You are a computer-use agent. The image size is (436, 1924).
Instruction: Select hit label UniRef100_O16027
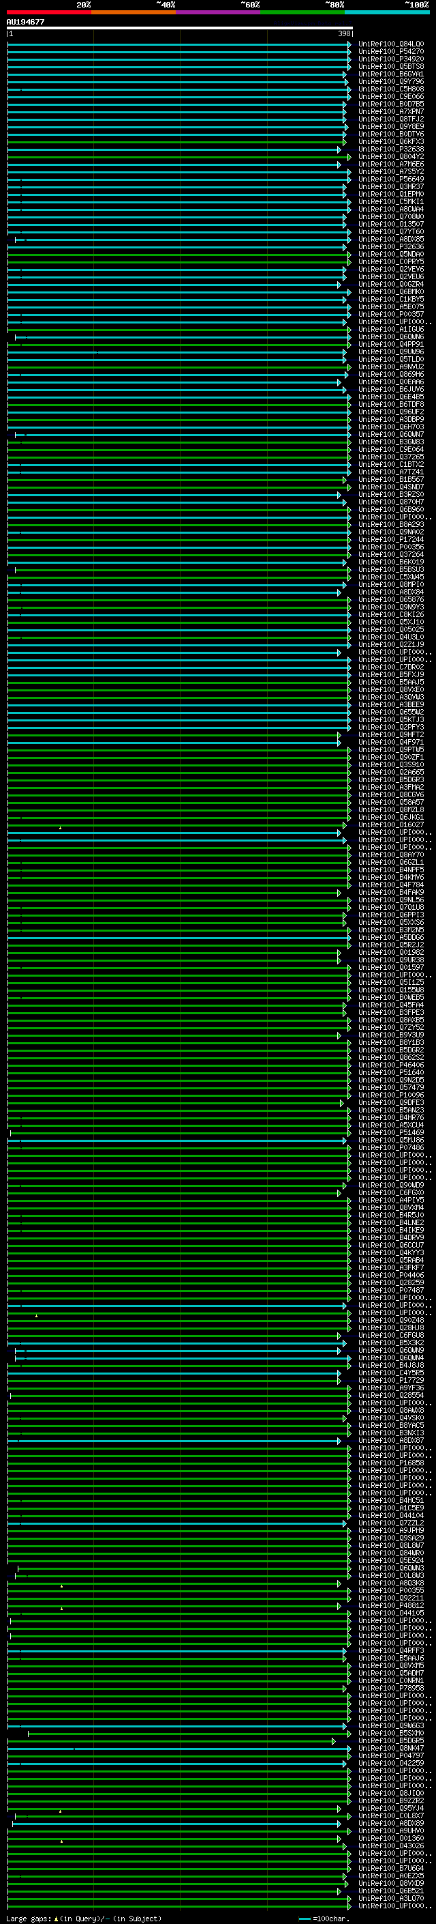tap(391, 824)
